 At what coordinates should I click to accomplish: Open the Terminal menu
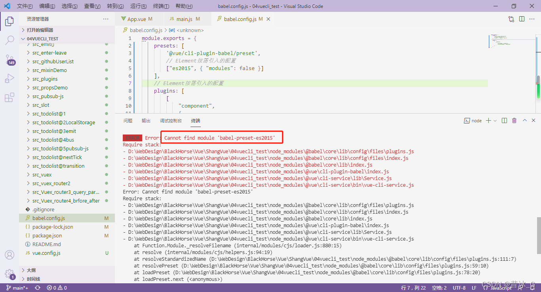[x=161, y=6]
